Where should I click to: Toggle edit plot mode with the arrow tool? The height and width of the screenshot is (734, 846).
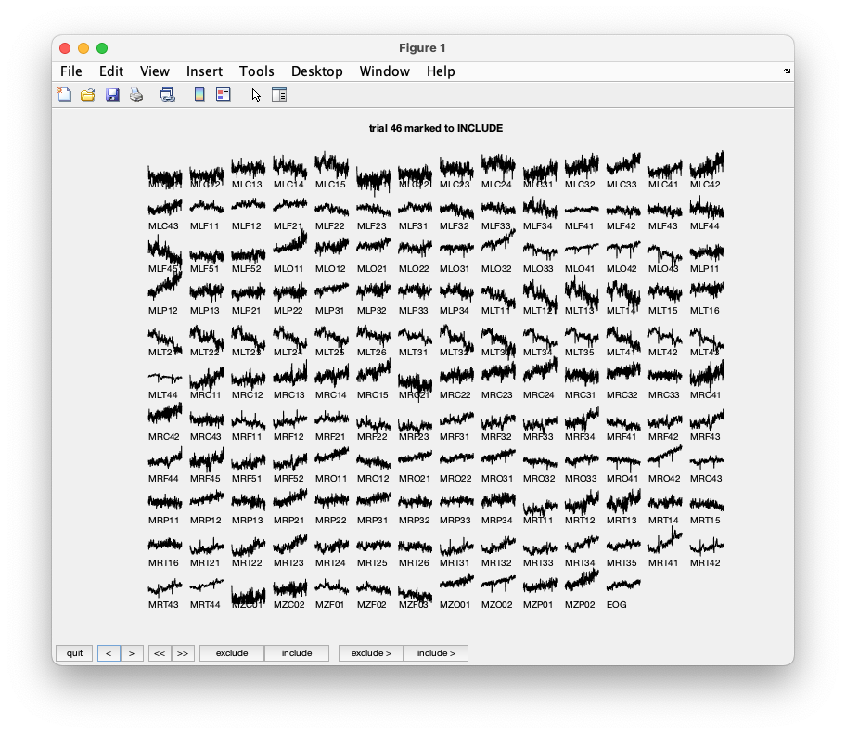(253, 94)
